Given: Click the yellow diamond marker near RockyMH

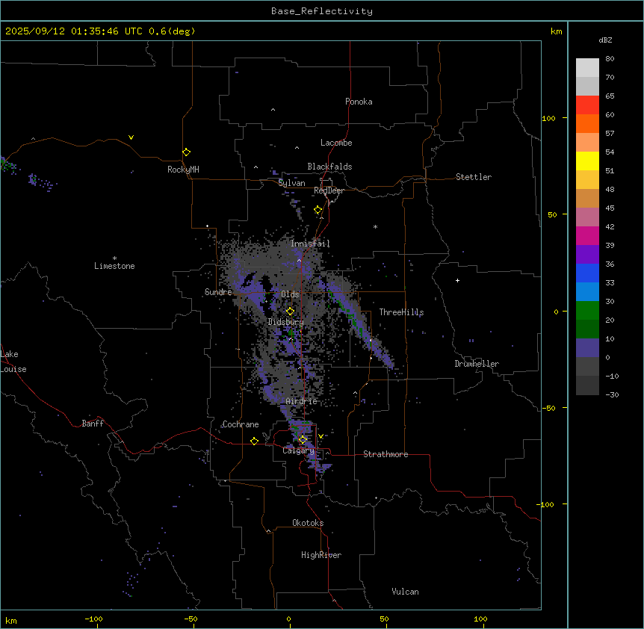Looking at the screenshot, I should point(186,152).
